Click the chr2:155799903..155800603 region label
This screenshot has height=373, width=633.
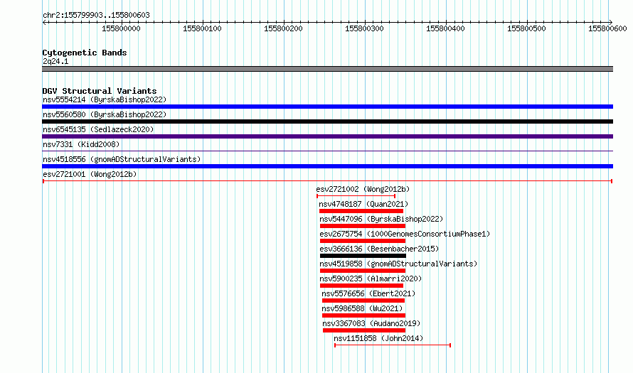pos(96,16)
